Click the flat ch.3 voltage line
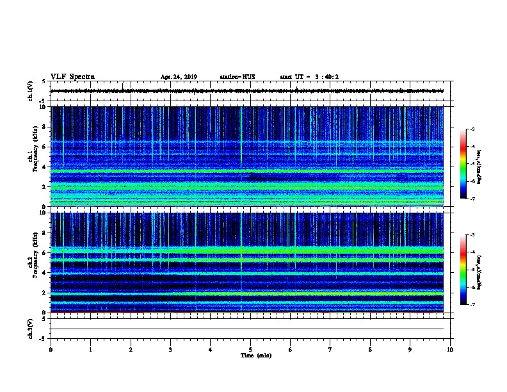 [x=247, y=329]
